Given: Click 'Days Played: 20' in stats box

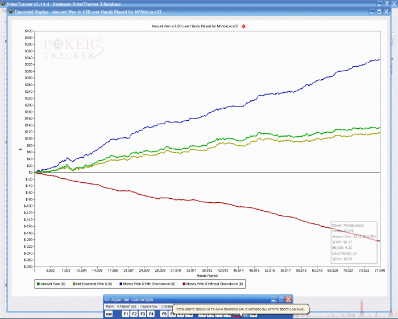Looking at the screenshot, I should point(344,253).
